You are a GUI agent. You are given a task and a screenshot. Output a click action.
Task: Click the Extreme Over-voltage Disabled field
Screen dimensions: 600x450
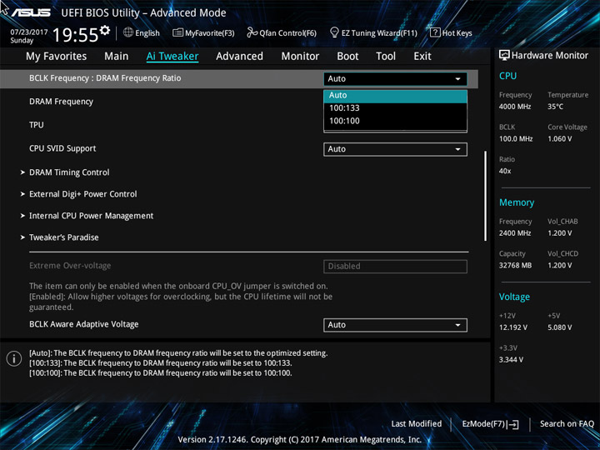pyautogui.click(x=395, y=267)
